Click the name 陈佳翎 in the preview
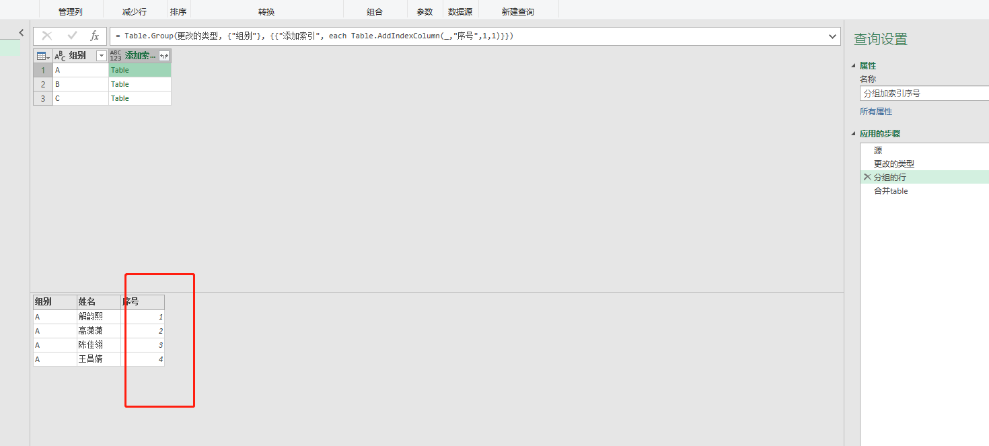989x446 pixels. tap(91, 345)
